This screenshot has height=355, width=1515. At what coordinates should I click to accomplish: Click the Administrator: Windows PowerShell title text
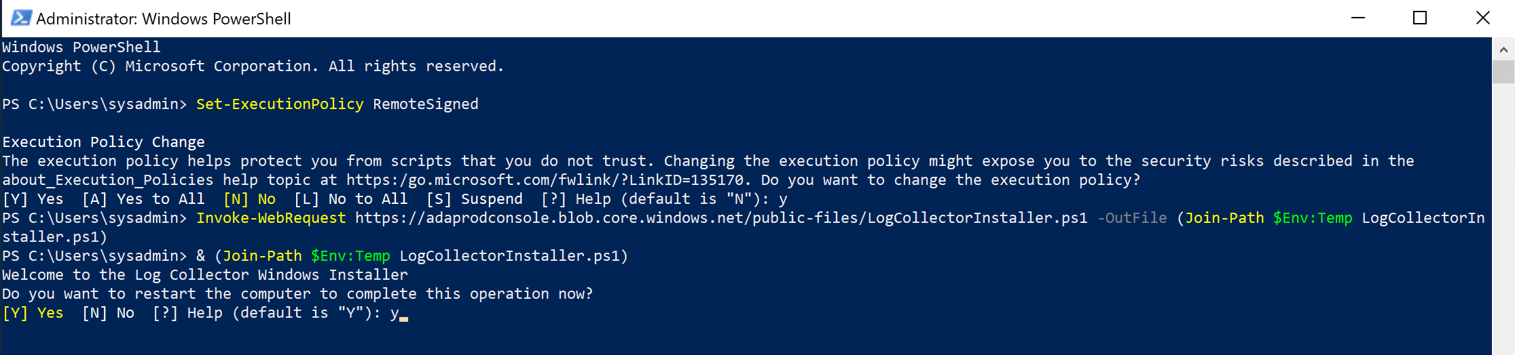click(x=164, y=19)
